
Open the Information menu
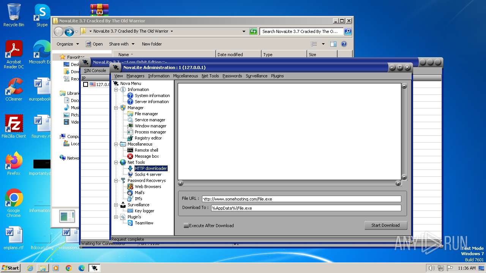(159, 76)
